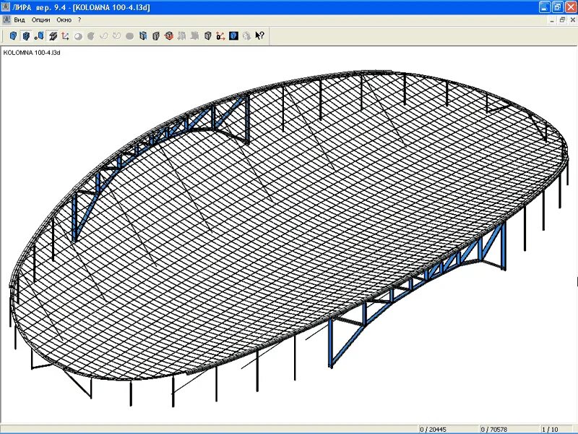Click the first rotate arrow icon

pos(104,35)
